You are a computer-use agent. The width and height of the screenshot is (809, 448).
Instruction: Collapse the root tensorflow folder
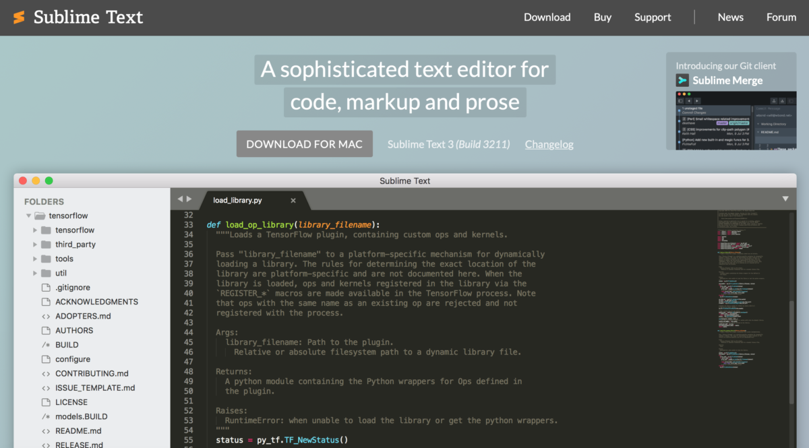point(28,216)
